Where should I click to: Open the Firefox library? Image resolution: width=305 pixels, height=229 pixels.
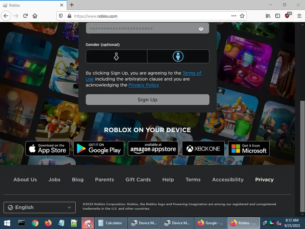pos(268,16)
